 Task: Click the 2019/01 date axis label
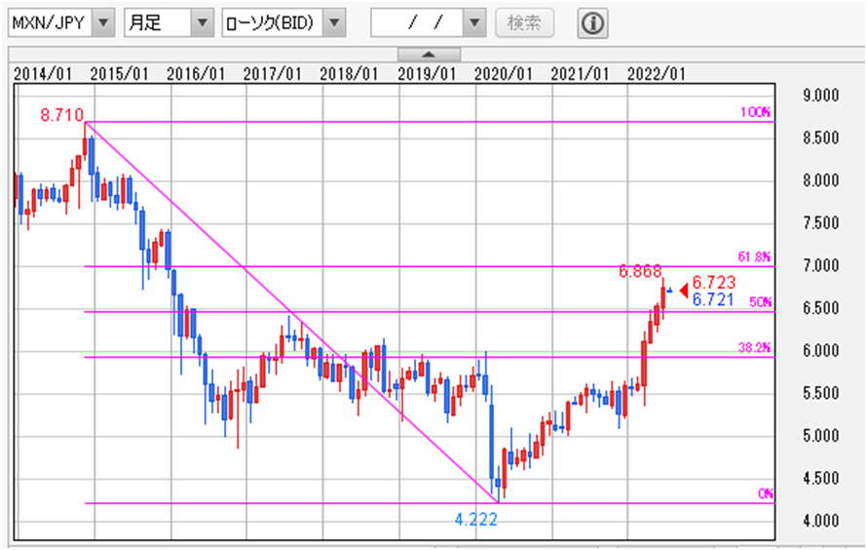tap(427, 74)
